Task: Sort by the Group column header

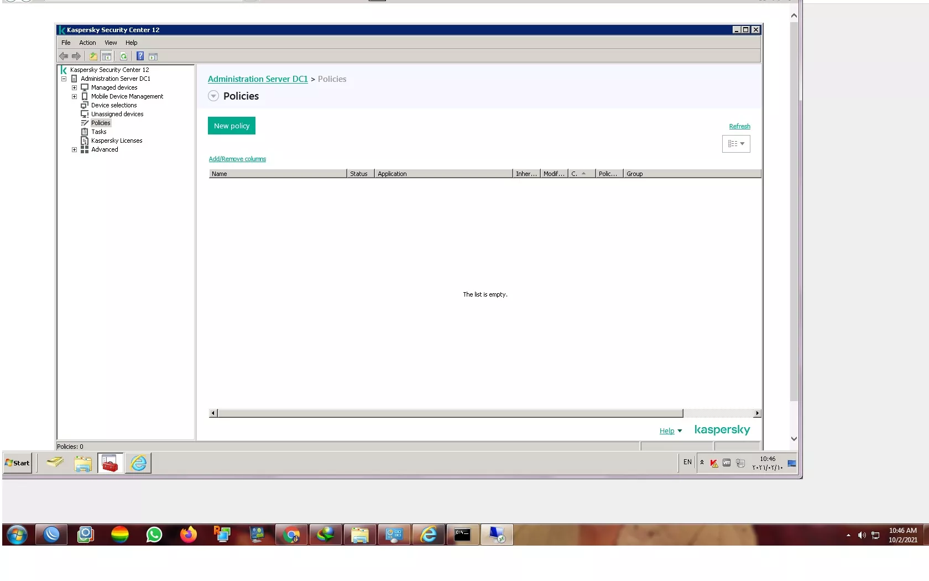Action: pos(692,174)
